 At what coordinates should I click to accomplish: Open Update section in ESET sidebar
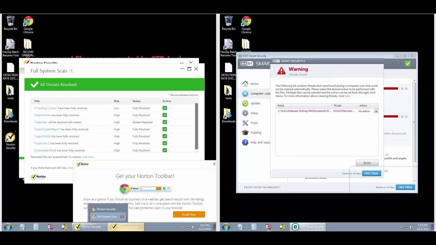click(251, 103)
